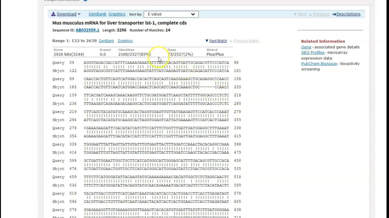Open GenBank link for Range 1

pyautogui.click(x=106, y=41)
